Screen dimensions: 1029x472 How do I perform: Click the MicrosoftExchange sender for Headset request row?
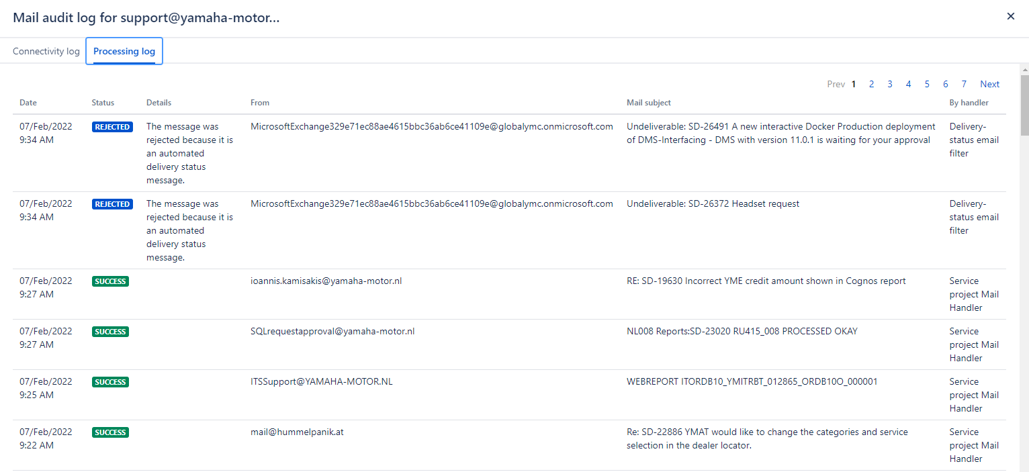click(432, 203)
